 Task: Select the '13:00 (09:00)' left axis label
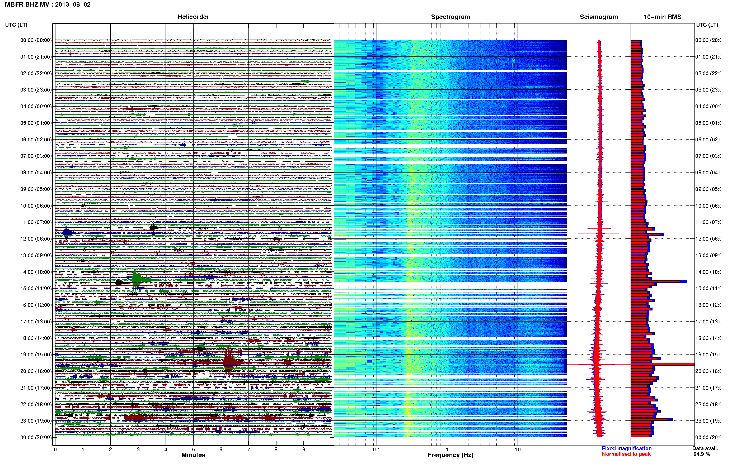(x=36, y=255)
